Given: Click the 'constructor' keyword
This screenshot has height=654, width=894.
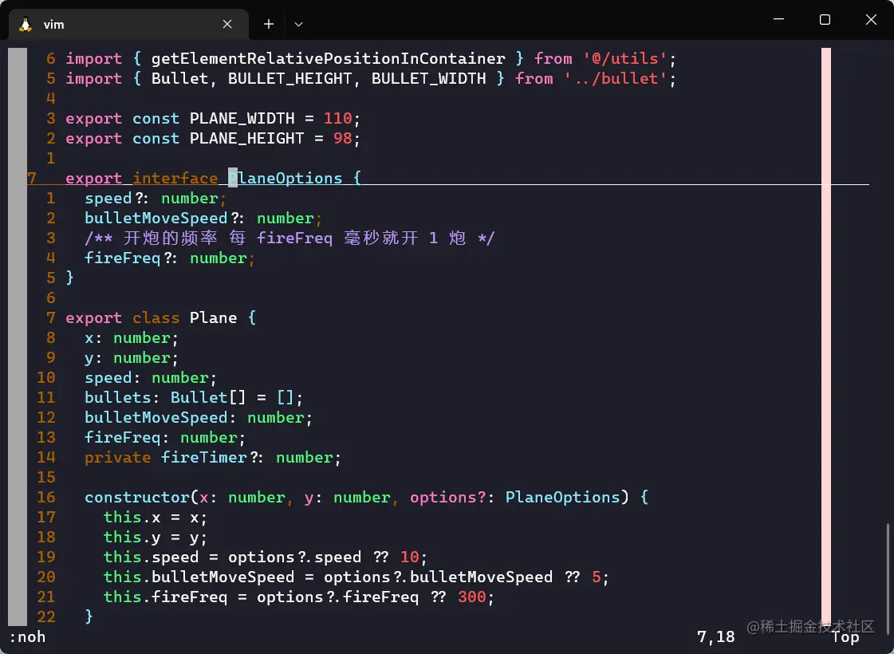Looking at the screenshot, I should (137, 497).
